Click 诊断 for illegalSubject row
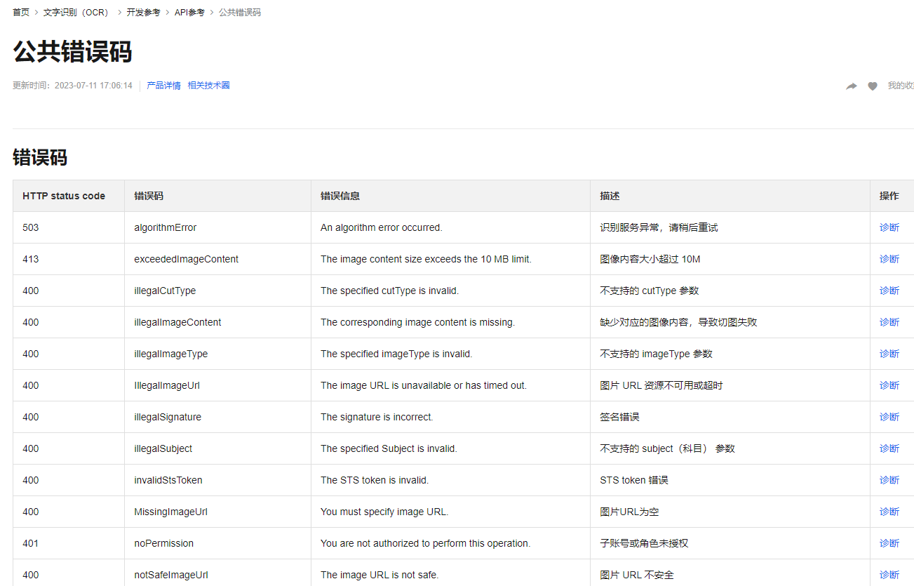The height and width of the screenshot is (586, 914). (x=889, y=448)
